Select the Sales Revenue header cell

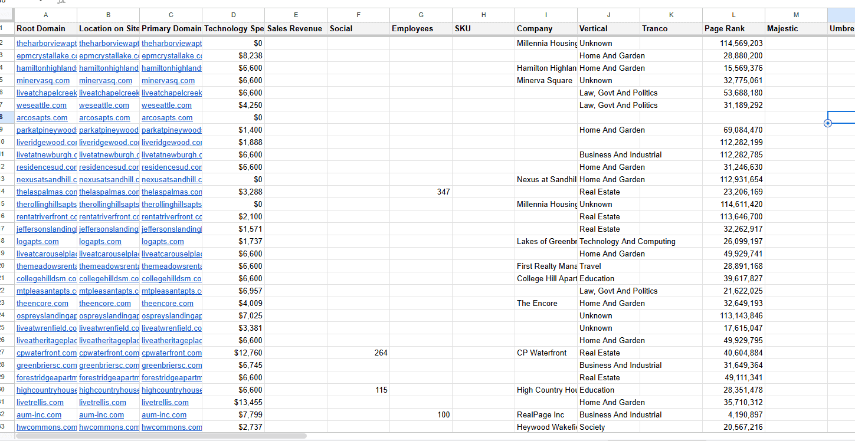(x=295, y=28)
